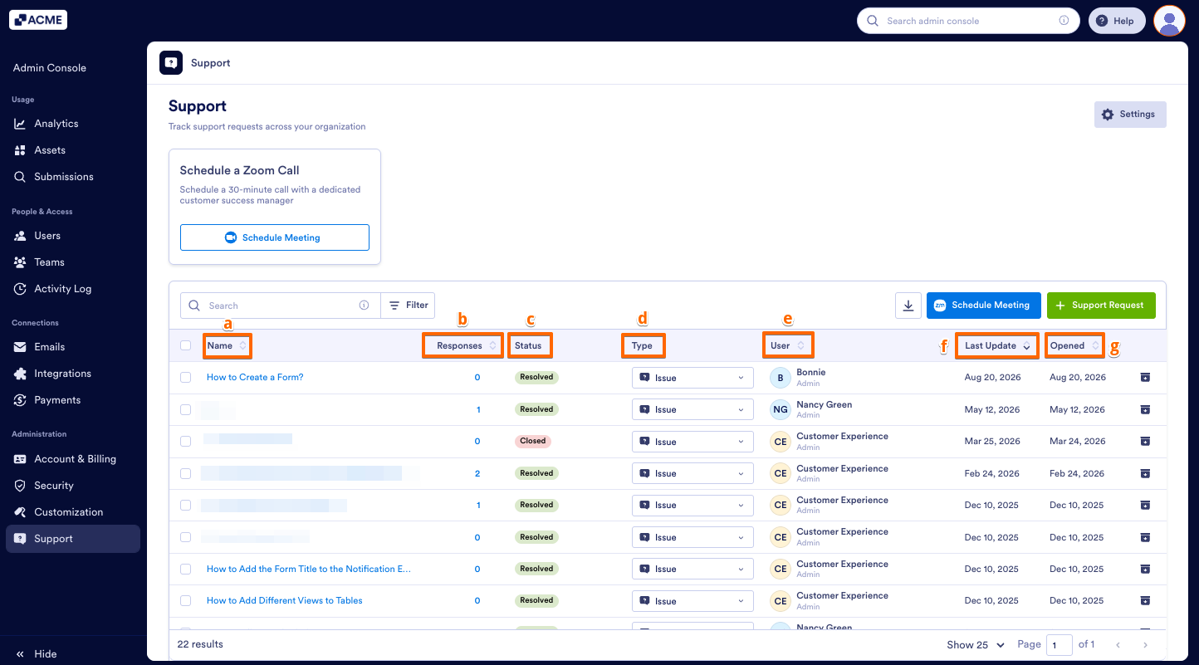Viewport: 1199px width, 665px height.
Task: Open Type dropdown for 'How to Add Different Views' row
Action: click(692, 601)
